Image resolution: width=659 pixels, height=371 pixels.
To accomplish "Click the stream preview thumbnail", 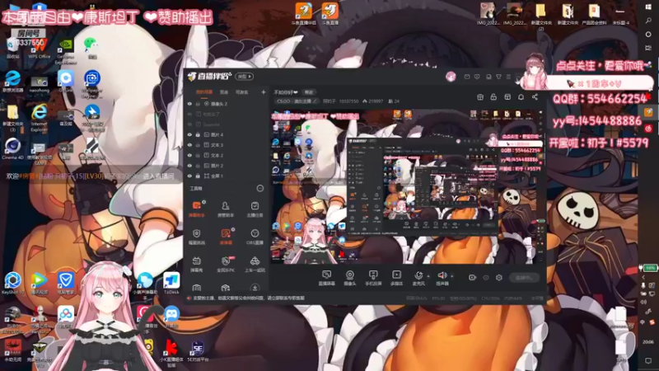I will coord(407,187).
